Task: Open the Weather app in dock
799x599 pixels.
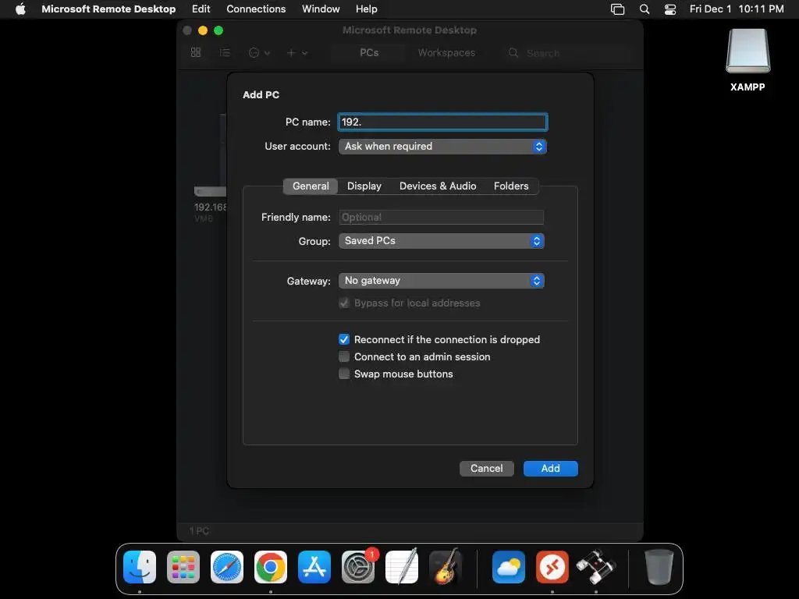Action: click(x=509, y=567)
